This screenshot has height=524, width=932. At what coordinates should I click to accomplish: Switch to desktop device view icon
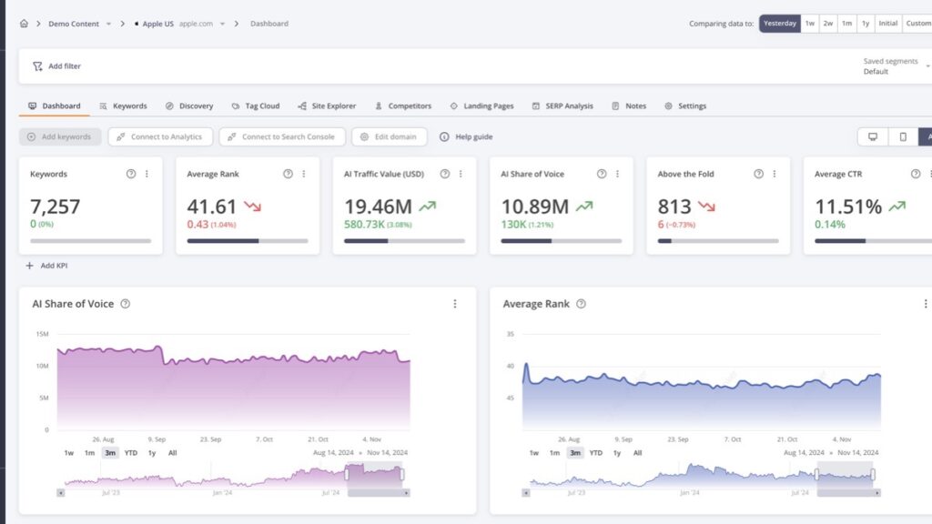pyautogui.click(x=873, y=136)
